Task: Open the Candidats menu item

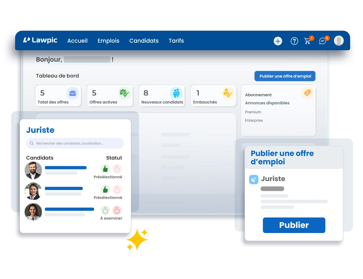Action: (144, 41)
